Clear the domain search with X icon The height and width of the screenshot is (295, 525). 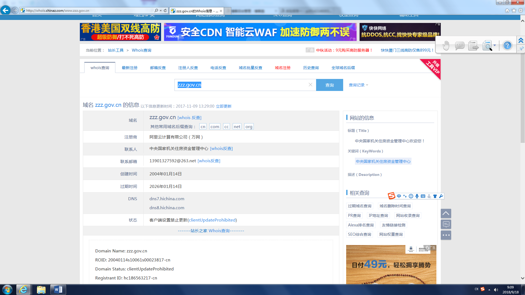tap(310, 85)
